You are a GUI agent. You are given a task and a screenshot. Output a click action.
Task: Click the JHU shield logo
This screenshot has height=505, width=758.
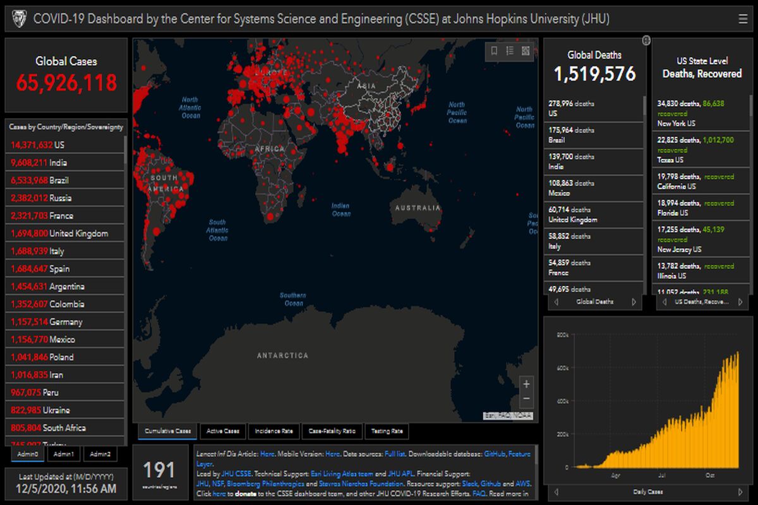19,19
